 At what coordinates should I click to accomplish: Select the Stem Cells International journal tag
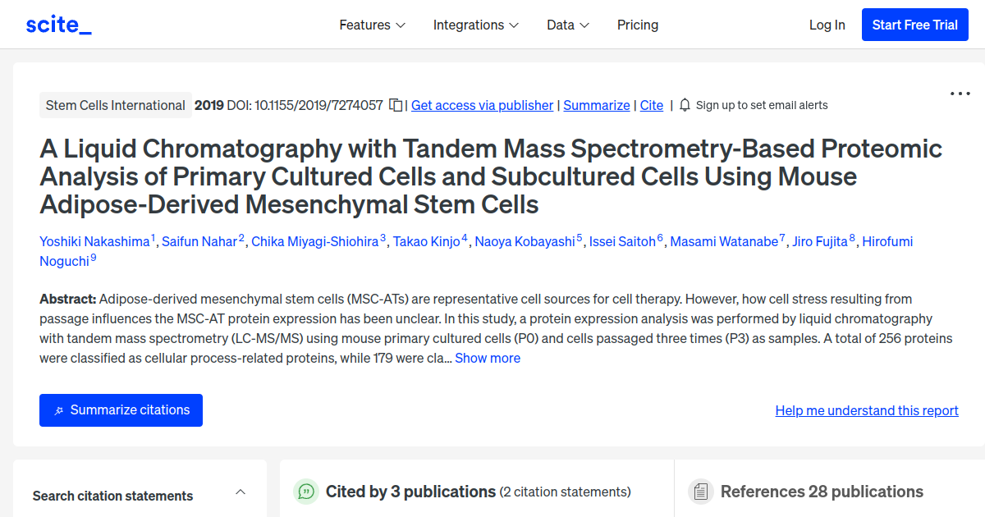(115, 105)
